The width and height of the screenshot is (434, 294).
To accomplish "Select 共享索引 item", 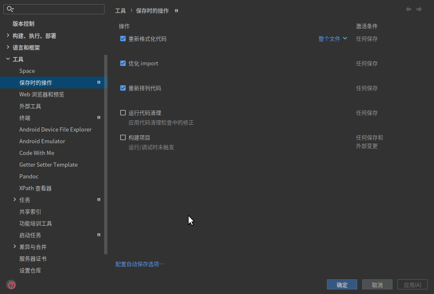I will (30, 212).
